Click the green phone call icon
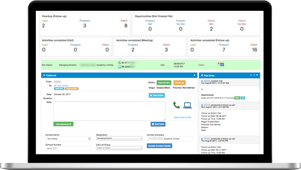Screen dimensions: 301x170 click(x=177, y=105)
